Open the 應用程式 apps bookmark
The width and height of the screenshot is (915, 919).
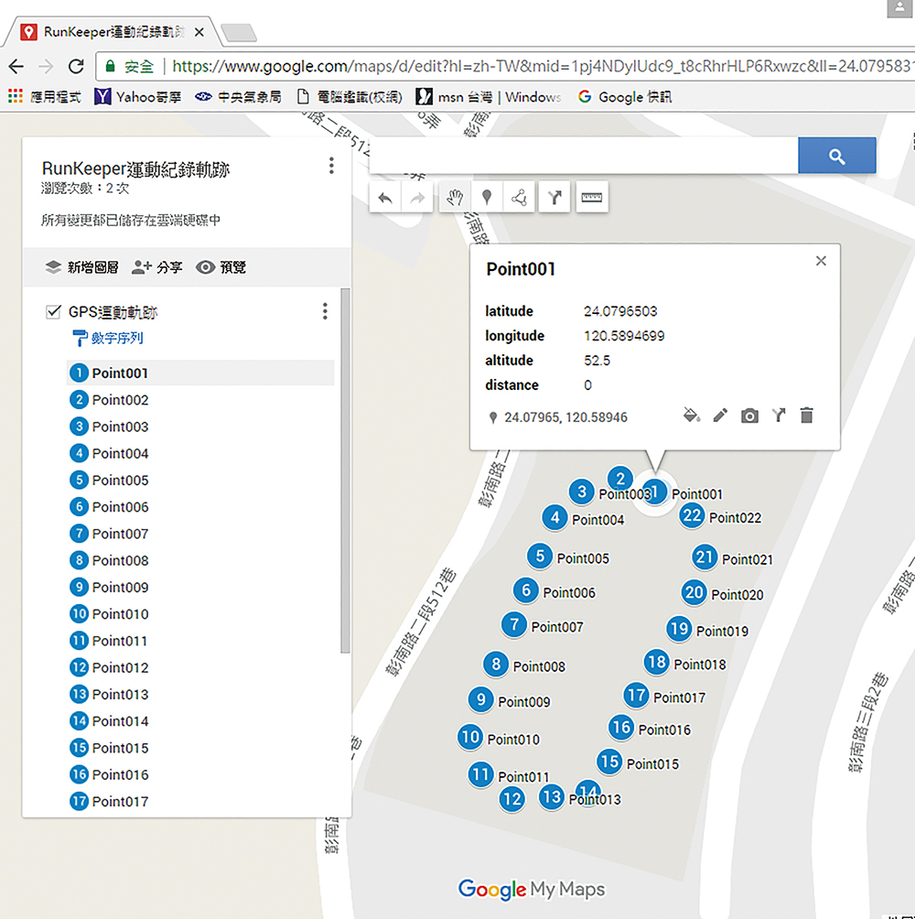tap(45, 97)
